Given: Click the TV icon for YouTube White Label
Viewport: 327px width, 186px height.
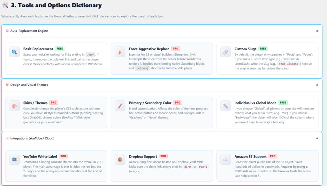Looking at the screenshot, I should (14, 159).
